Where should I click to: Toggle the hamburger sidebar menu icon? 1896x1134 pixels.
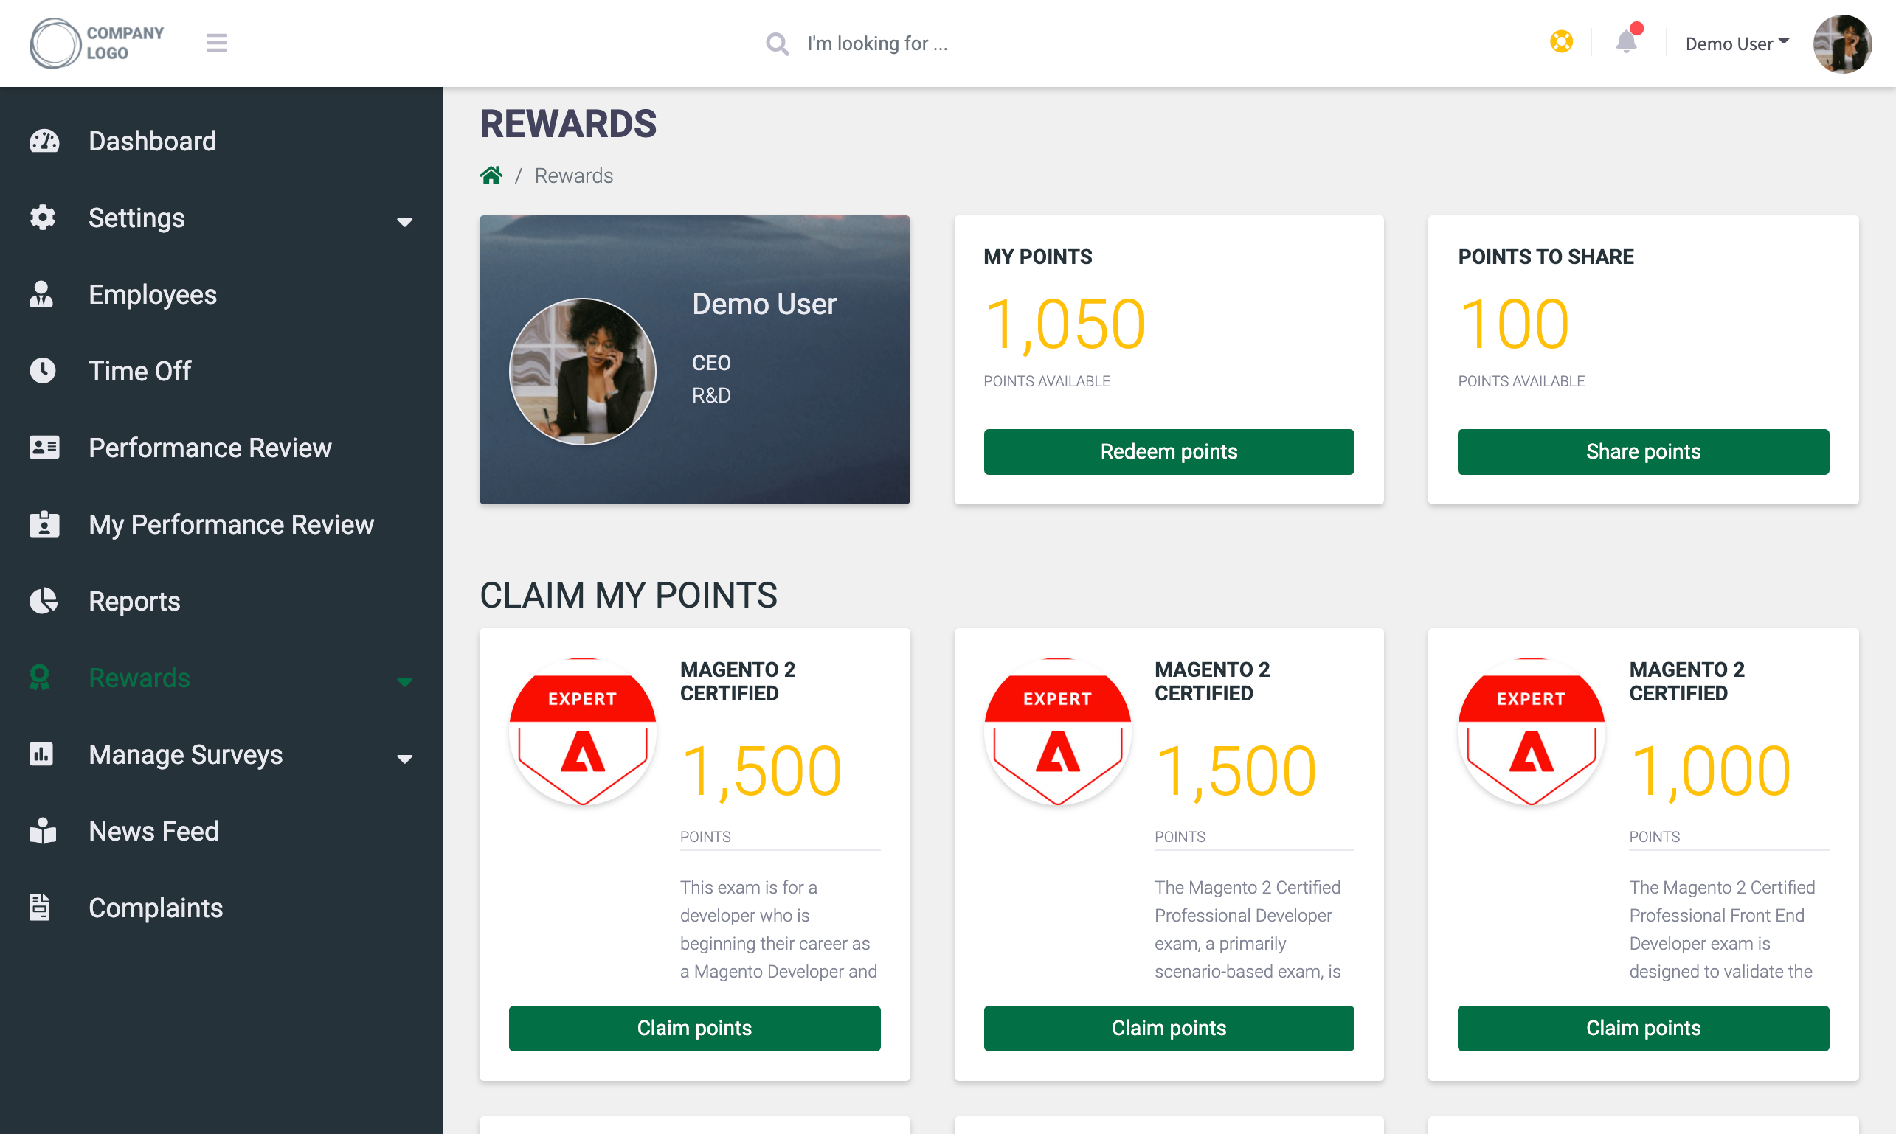[216, 43]
